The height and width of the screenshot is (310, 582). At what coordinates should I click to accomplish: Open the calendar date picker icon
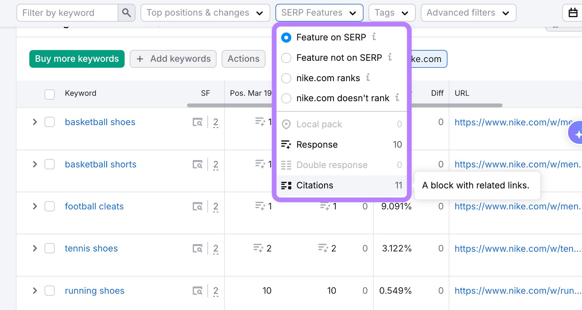pyautogui.click(x=573, y=13)
